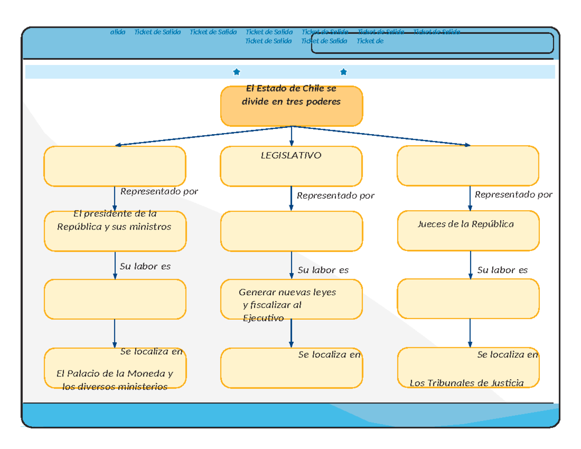This screenshot has height=449, width=581.
Task: Click "Representado por" above the president box
Action: (159, 191)
